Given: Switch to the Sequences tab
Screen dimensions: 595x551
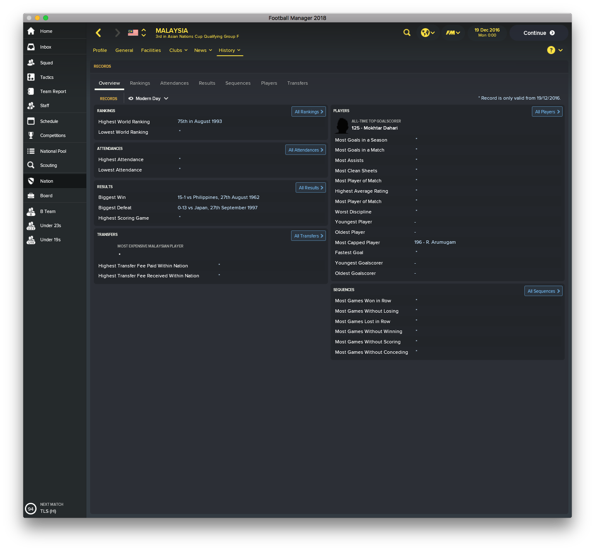Looking at the screenshot, I should coord(238,83).
